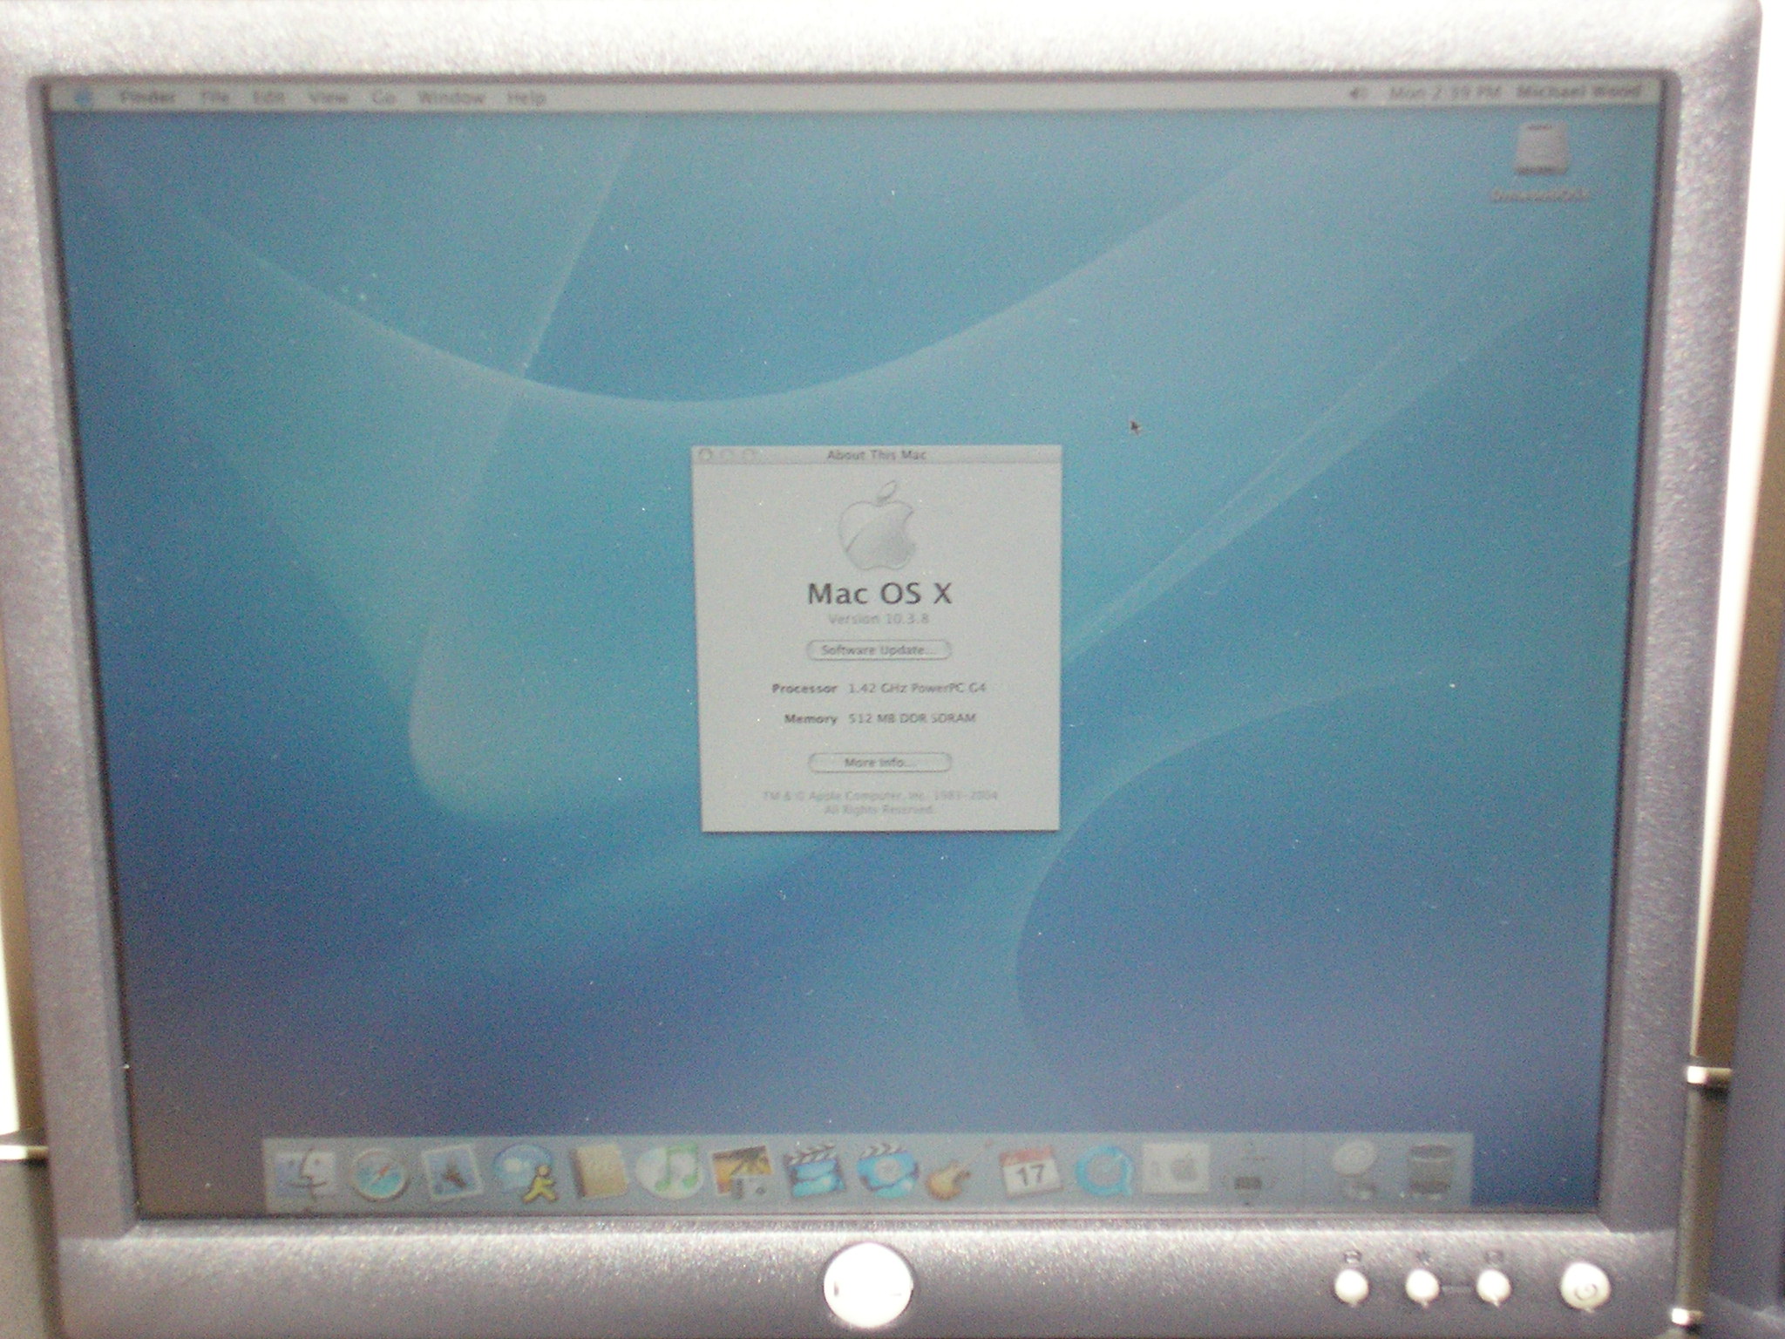The height and width of the screenshot is (1339, 1785).
Task: Select the hard drive icon on desktop
Action: (x=1541, y=150)
